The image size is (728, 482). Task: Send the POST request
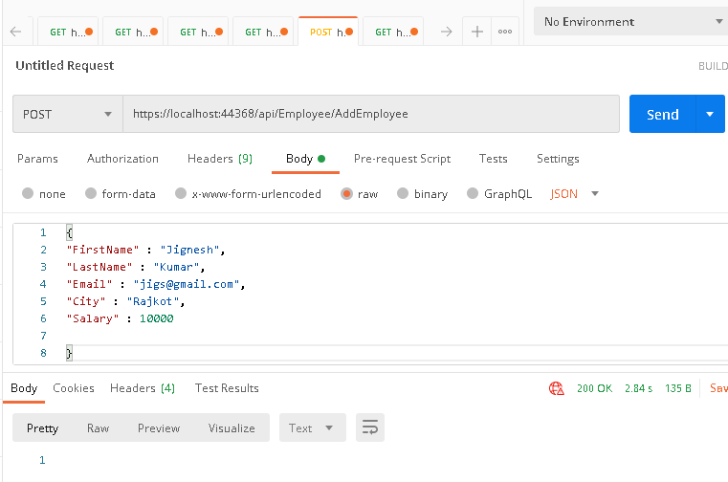click(x=662, y=114)
